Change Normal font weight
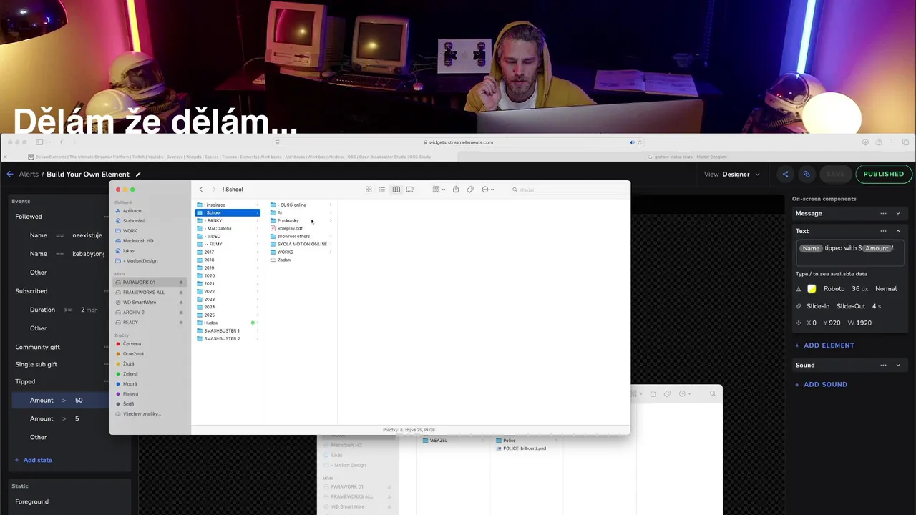 (886, 289)
